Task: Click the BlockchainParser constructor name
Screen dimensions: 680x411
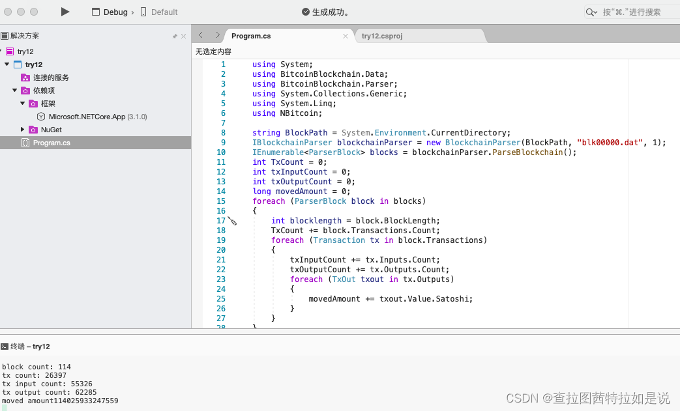Action: pos(482,143)
